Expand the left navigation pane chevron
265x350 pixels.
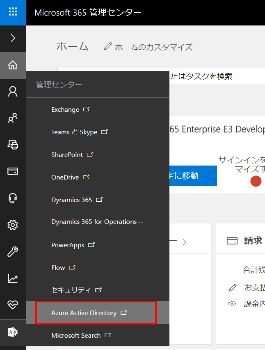pyautogui.click(x=13, y=38)
